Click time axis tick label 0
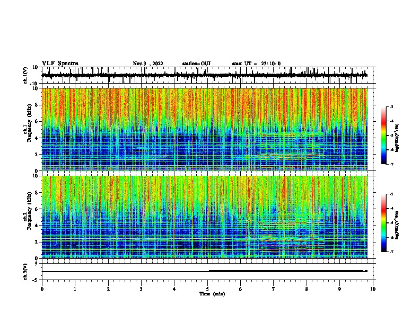The width and height of the screenshot is (420, 324). click(42, 289)
